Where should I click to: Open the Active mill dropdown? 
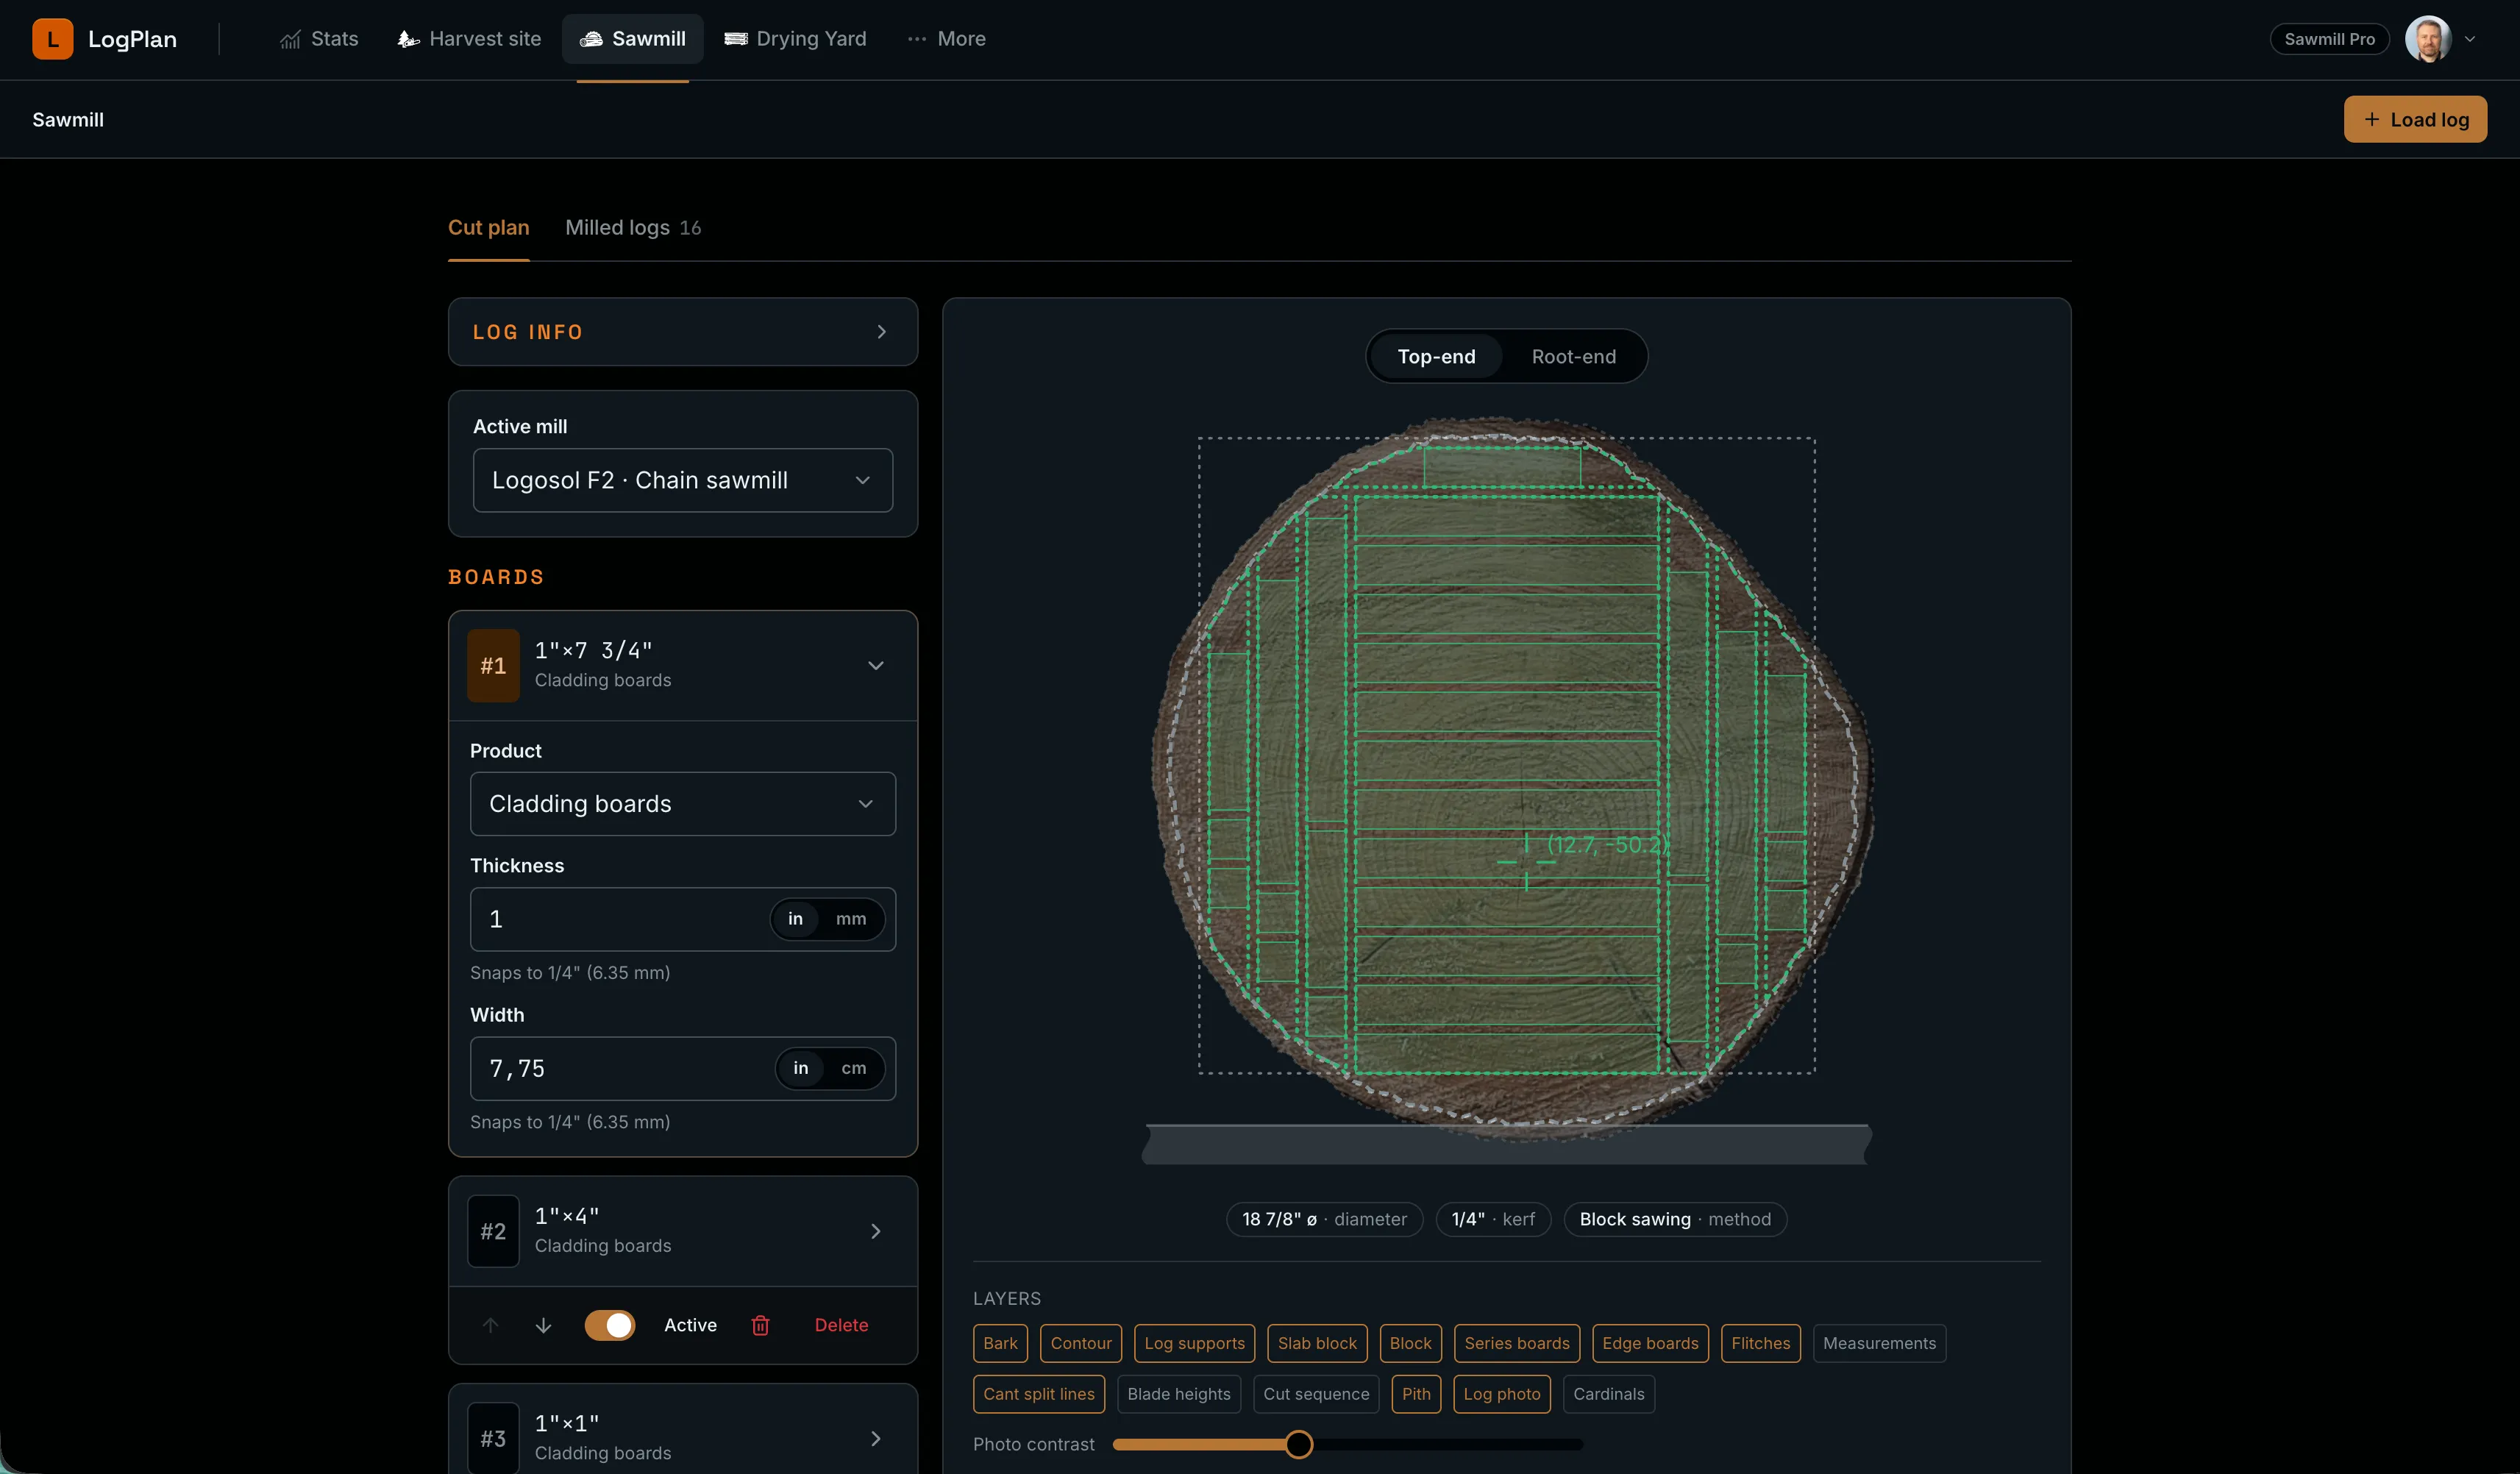click(683, 480)
